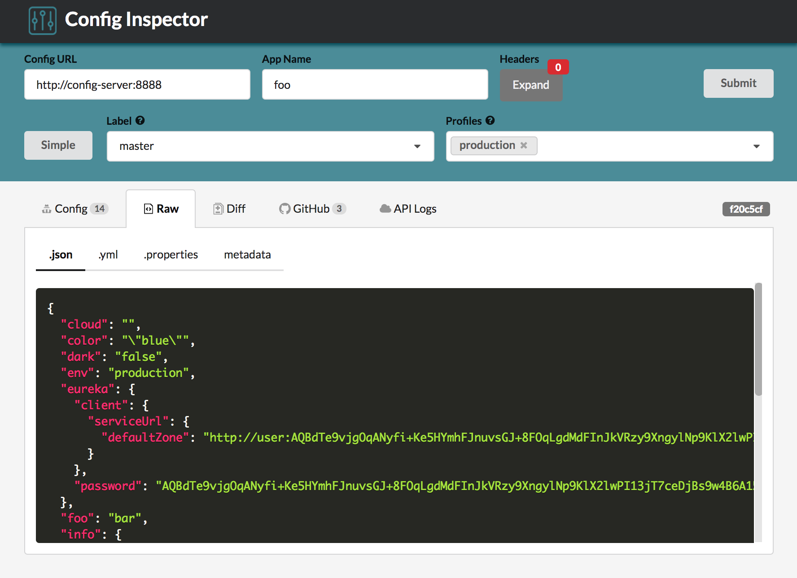Click the Submit button
797x578 pixels.
click(x=738, y=83)
